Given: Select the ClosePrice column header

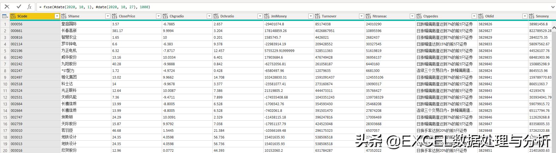Looking at the screenshot, I should 136,16.
